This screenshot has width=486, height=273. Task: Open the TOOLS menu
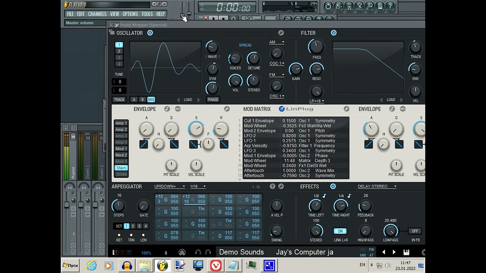click(x=147, y=14)
